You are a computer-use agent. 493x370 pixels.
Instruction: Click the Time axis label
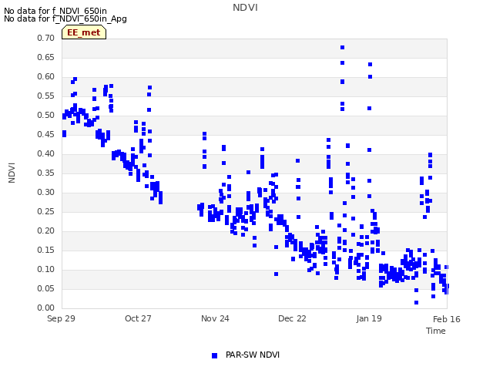tap(436, 331)
